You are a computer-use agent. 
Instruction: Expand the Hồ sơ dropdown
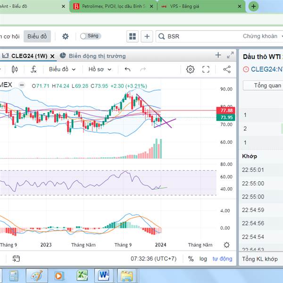coord(100,69)
